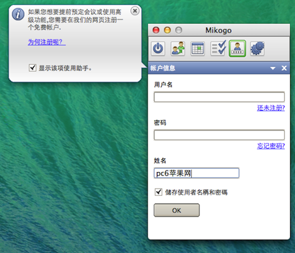The image size is (295, 253).
Task: Open the gears settings icon
Action: (257, 48)
